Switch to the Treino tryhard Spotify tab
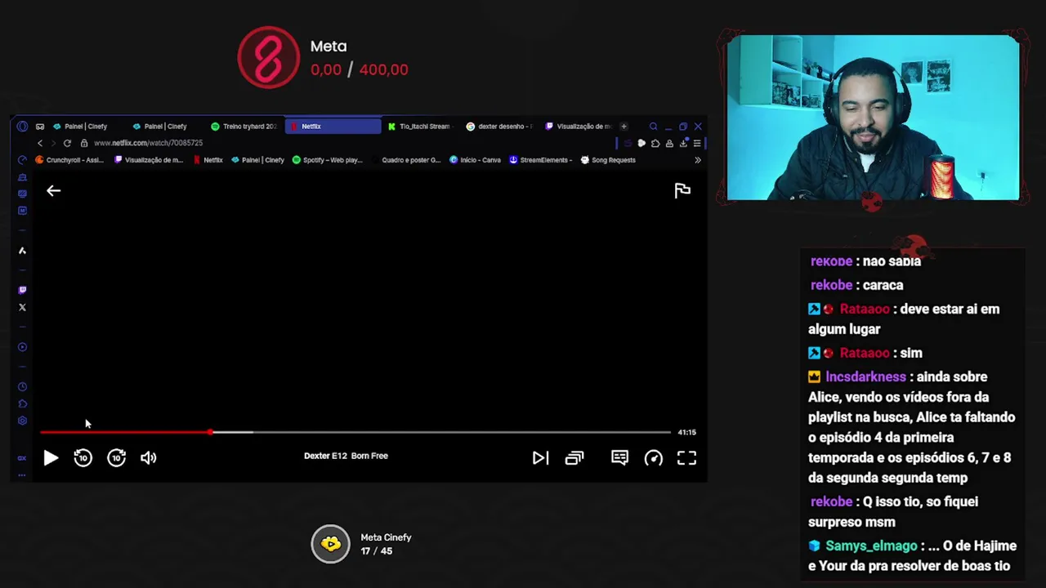Image resolution: width=1046 pixels, height=588 pixels. (x=245, y=127)
